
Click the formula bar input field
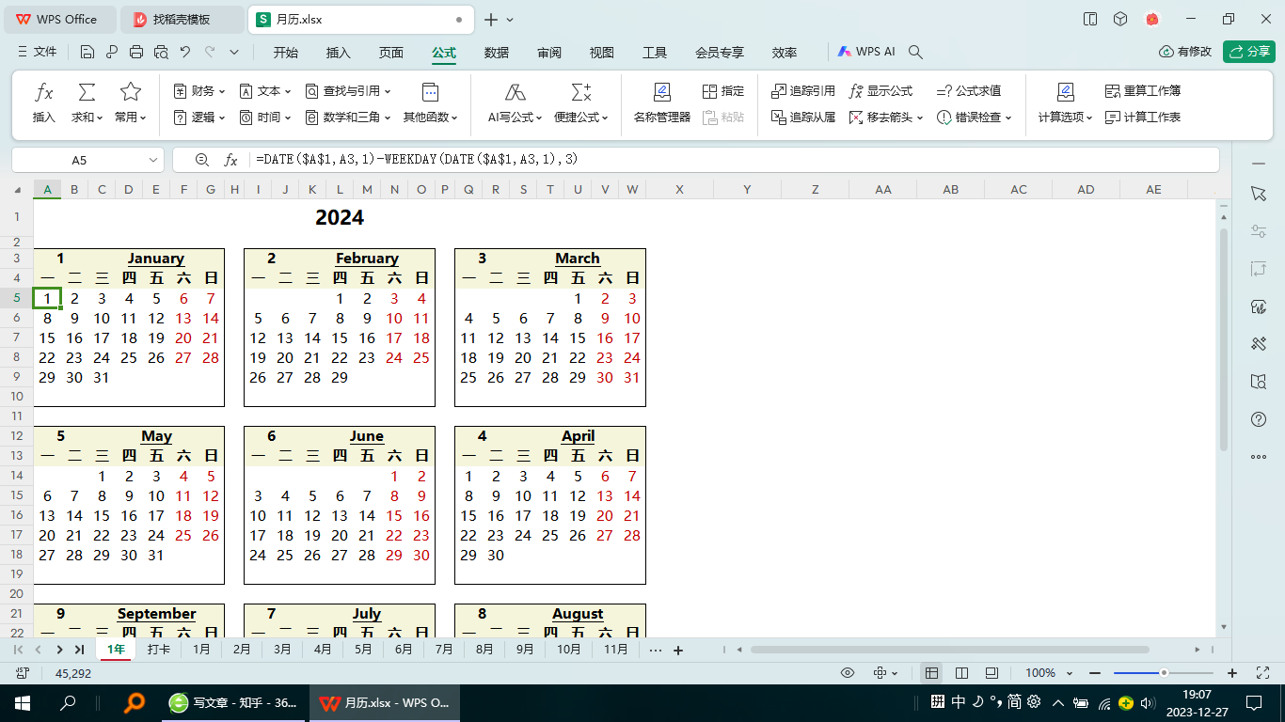point(734,160)
